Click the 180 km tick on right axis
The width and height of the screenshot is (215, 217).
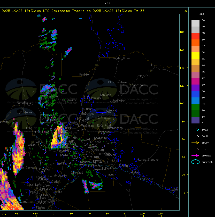pyautogui.click(x=182, y=32)
